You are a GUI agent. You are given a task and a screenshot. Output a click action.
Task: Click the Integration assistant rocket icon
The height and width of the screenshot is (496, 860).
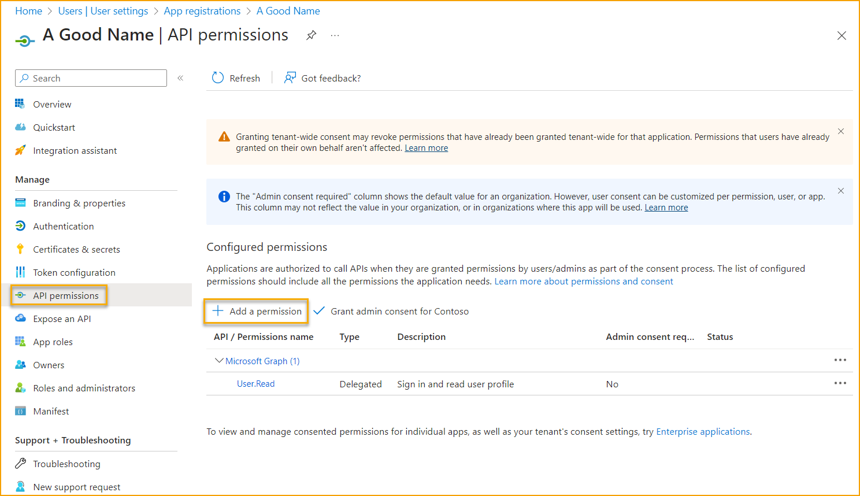click(x=20, y=150)
